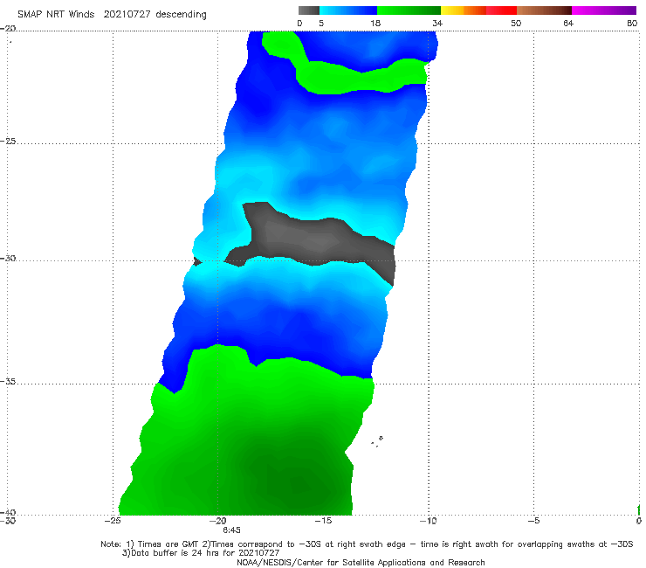Screen dimensions: 646x568
Task: Click the longitude axis label '-5'
Action: pyautogui.click(x=533, y=521)
